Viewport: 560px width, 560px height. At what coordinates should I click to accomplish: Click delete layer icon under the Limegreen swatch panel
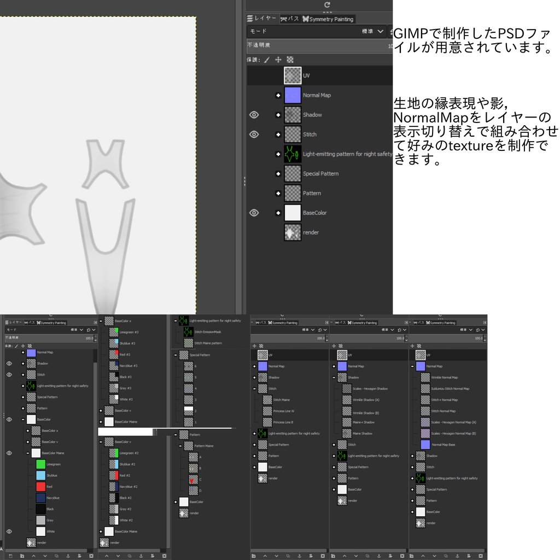[91, 556]
